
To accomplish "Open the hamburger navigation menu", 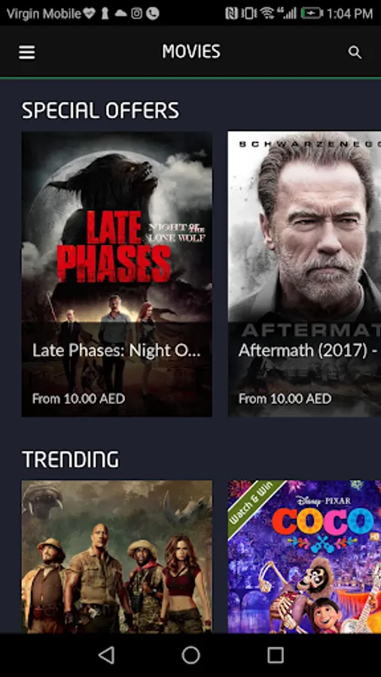I will click(27, 52).
